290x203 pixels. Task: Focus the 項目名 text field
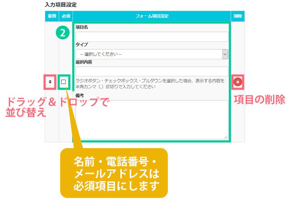[152, 37]
